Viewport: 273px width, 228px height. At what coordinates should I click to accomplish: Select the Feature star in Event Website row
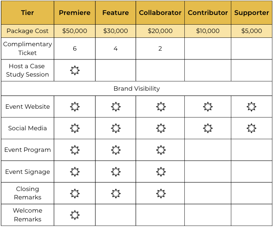pos(116,107)
